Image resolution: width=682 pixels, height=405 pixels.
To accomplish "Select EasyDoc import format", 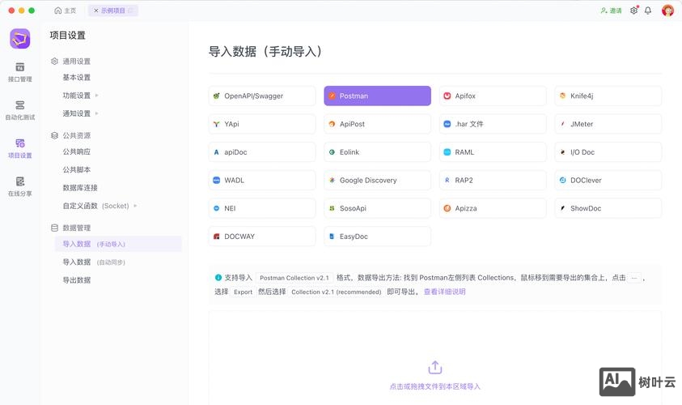I will click(378, 237).
